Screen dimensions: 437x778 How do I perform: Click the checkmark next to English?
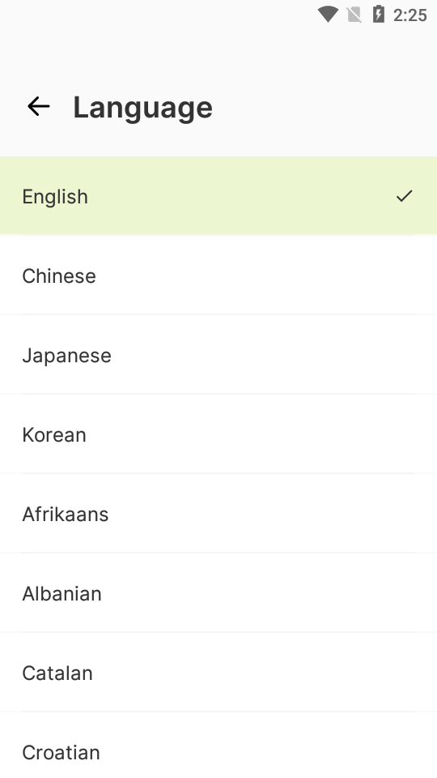(405, 196)
